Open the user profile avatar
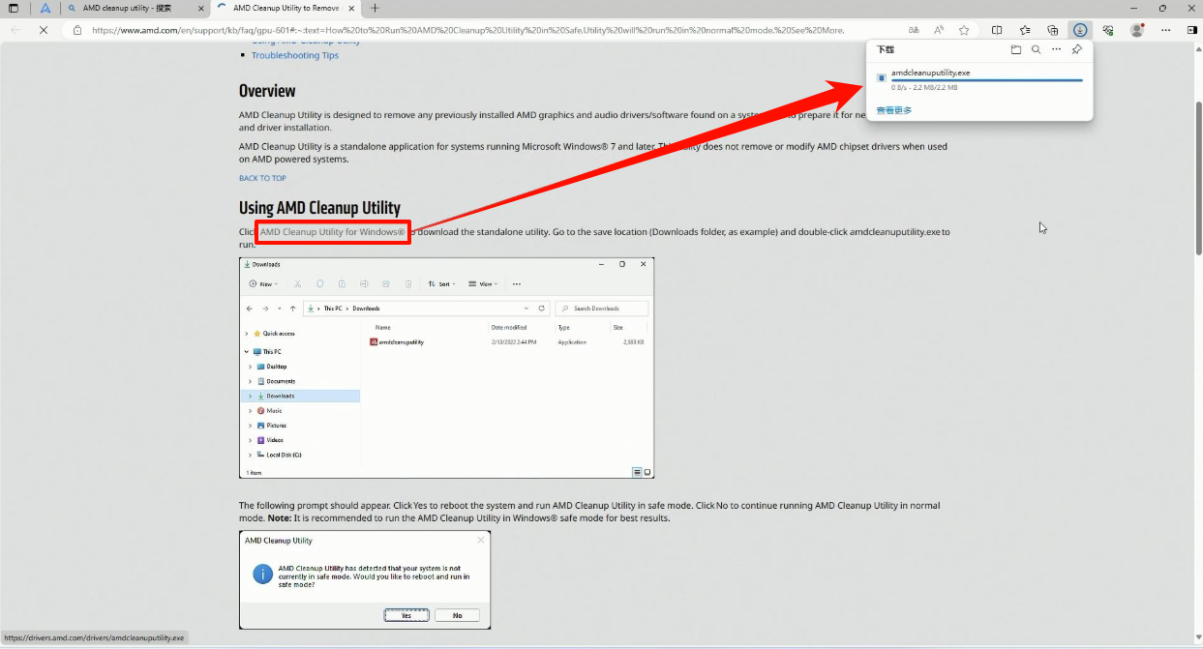Viewport: 1203px width, 649px height. (1137, 30)
